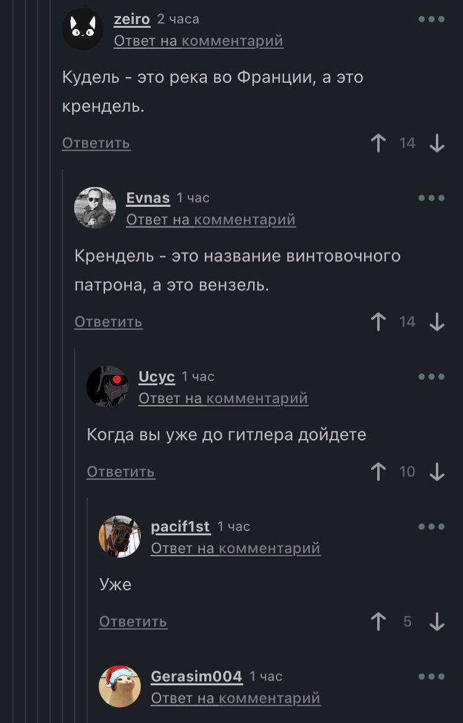Downvote Evnas's comment
Screen dimensions: 463x723
436,322
